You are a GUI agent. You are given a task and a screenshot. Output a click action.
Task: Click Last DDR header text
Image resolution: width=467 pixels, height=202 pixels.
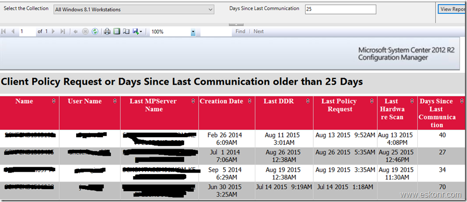[278, 101]
